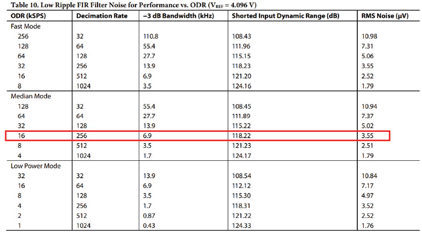The image size is (422, 233).
Task: Click the 'Decimation Rate' column header
Action: click(102, 16)
